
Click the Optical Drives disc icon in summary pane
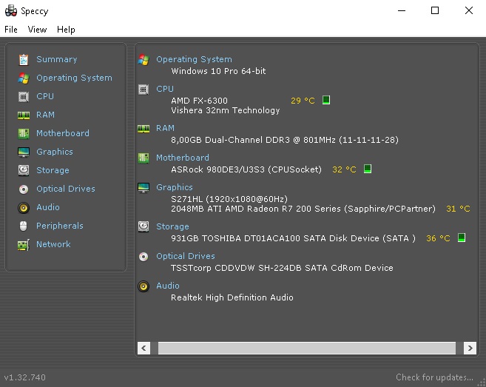coord(144,257)
